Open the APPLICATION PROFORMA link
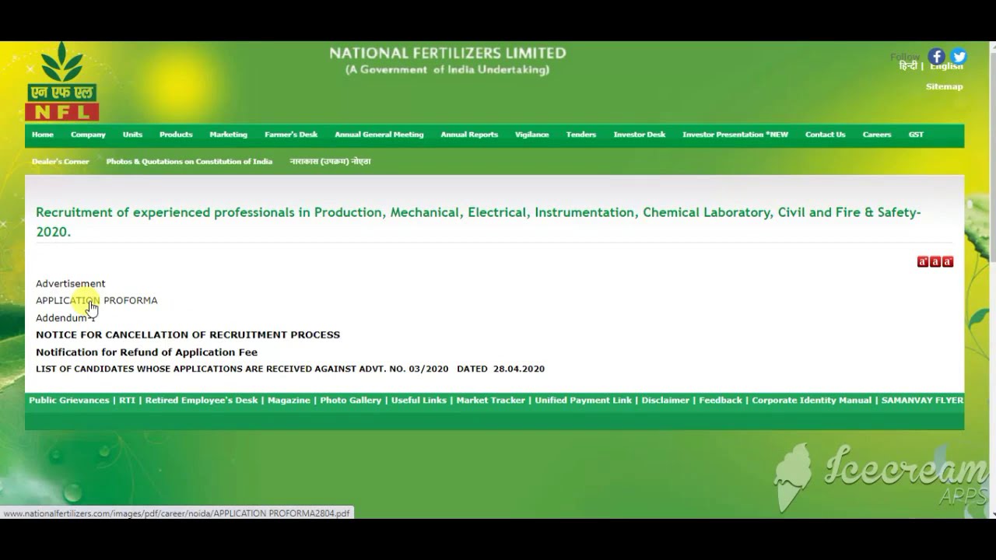Image resolution: width=996 pixels, height=560 pixels. pyautogui.click(x=96, y=300)
